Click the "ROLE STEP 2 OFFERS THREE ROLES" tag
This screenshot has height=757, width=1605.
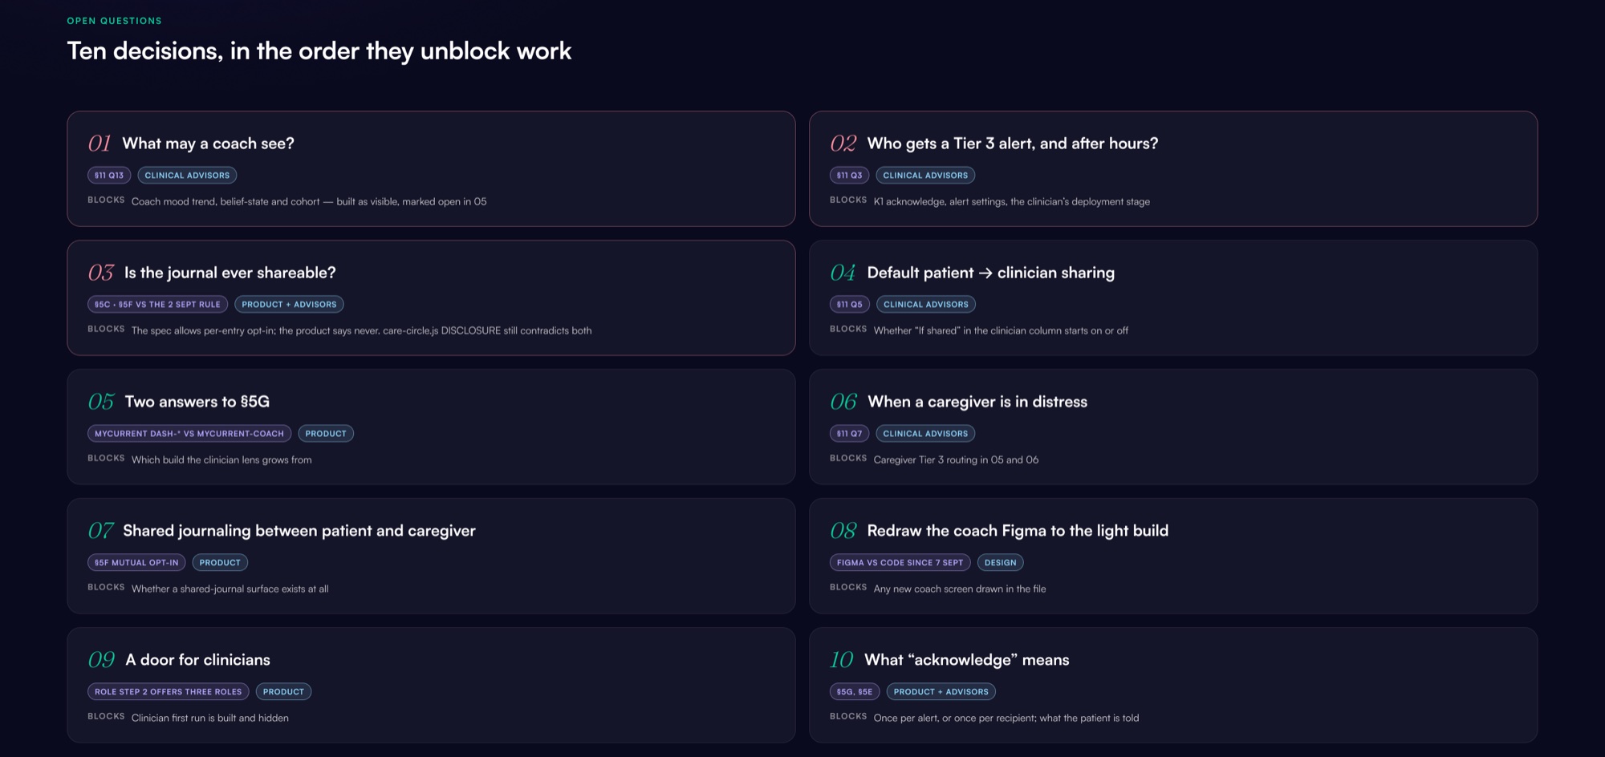point(169,691)
